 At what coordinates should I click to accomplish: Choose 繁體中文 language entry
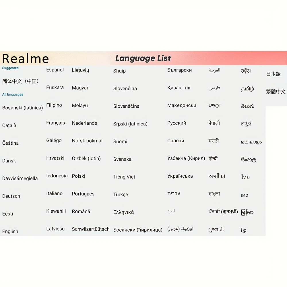[276, 92]
